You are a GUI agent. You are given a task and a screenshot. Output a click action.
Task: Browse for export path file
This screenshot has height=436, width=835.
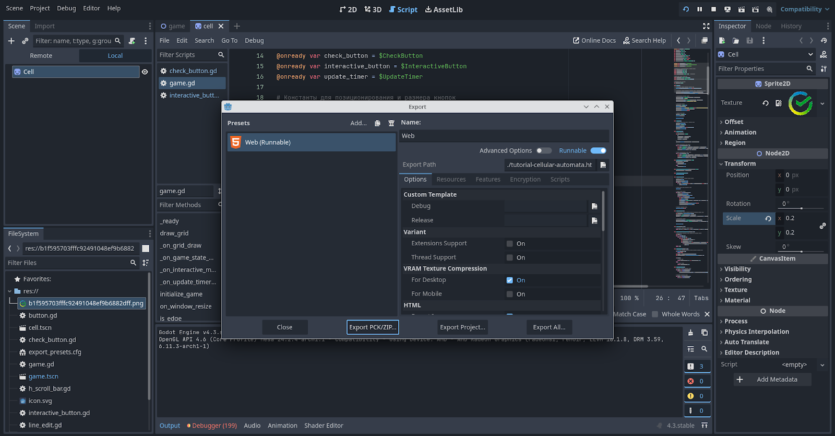pyautogui.click(x=603, y=165)
